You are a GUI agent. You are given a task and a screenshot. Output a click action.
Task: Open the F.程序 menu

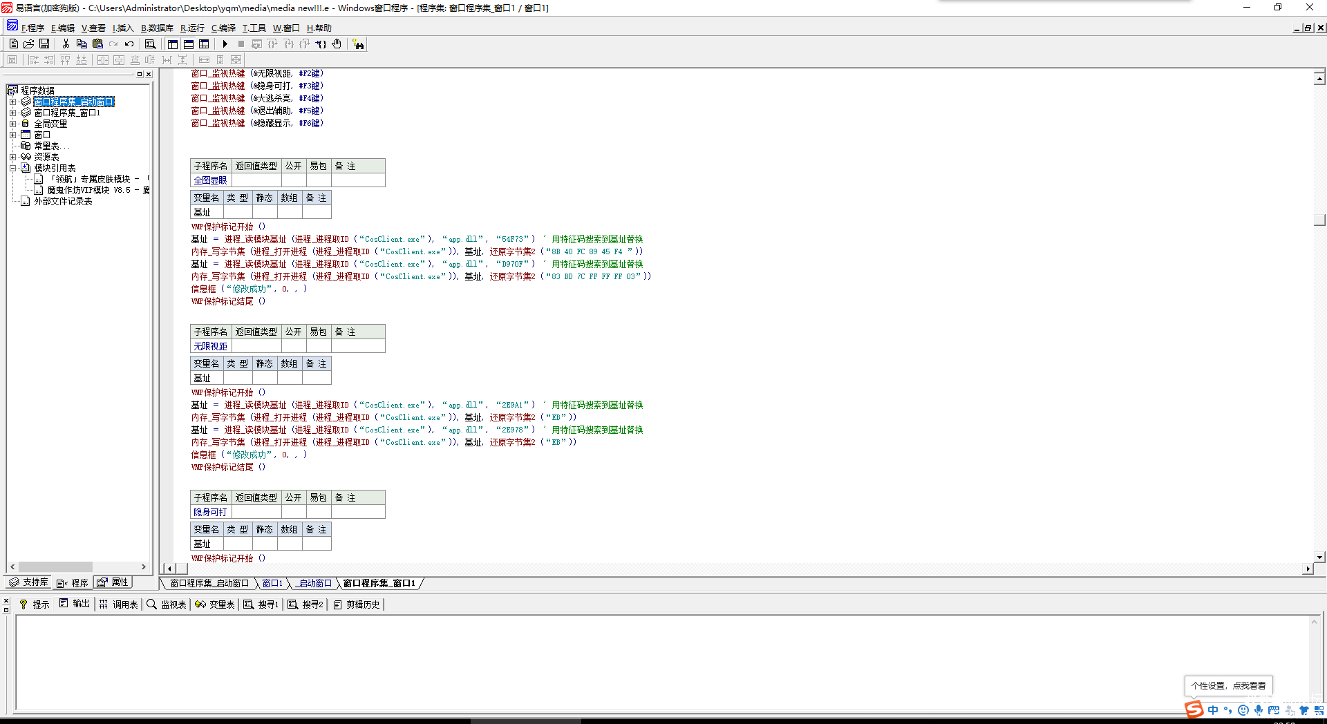[x=32, y=28]
